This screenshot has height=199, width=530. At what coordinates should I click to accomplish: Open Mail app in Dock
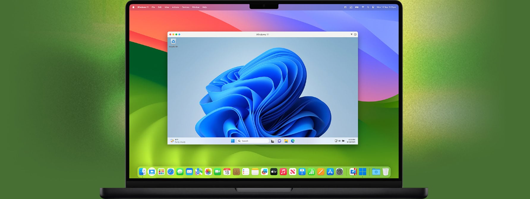click(x=189, y=172)
